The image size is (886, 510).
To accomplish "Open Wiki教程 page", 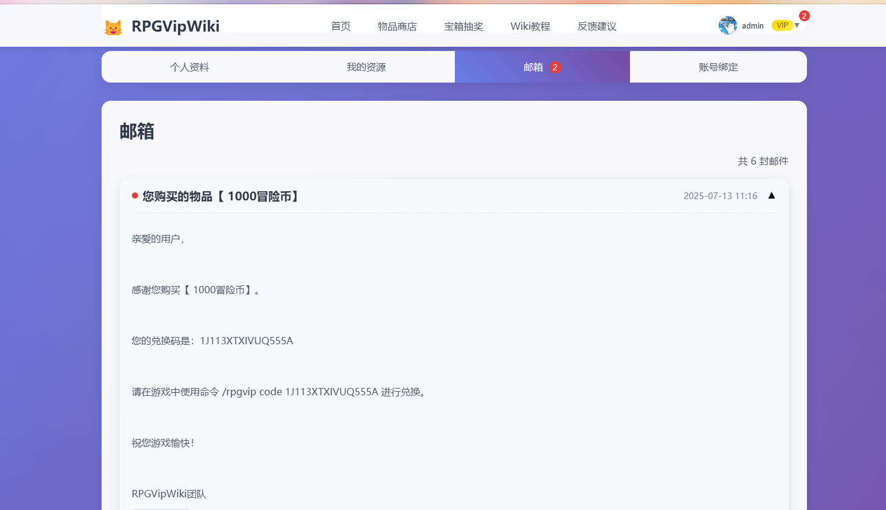I will 530,26.
